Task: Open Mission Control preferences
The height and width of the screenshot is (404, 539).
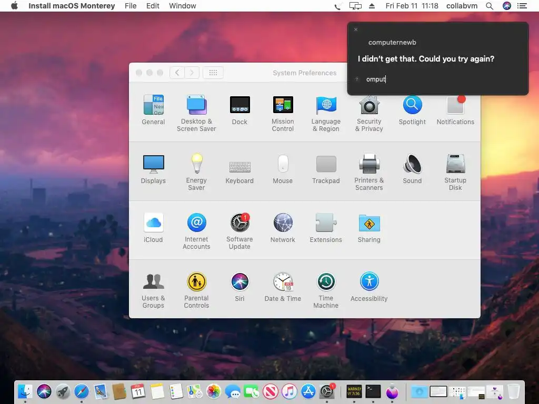Action: [283, 114]
